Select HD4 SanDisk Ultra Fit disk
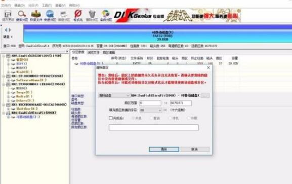 [x=33, y=113]
